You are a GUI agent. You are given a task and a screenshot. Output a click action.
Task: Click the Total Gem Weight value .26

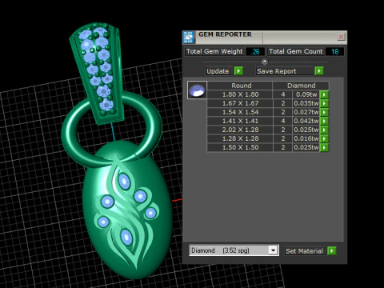tap(255, 51)
